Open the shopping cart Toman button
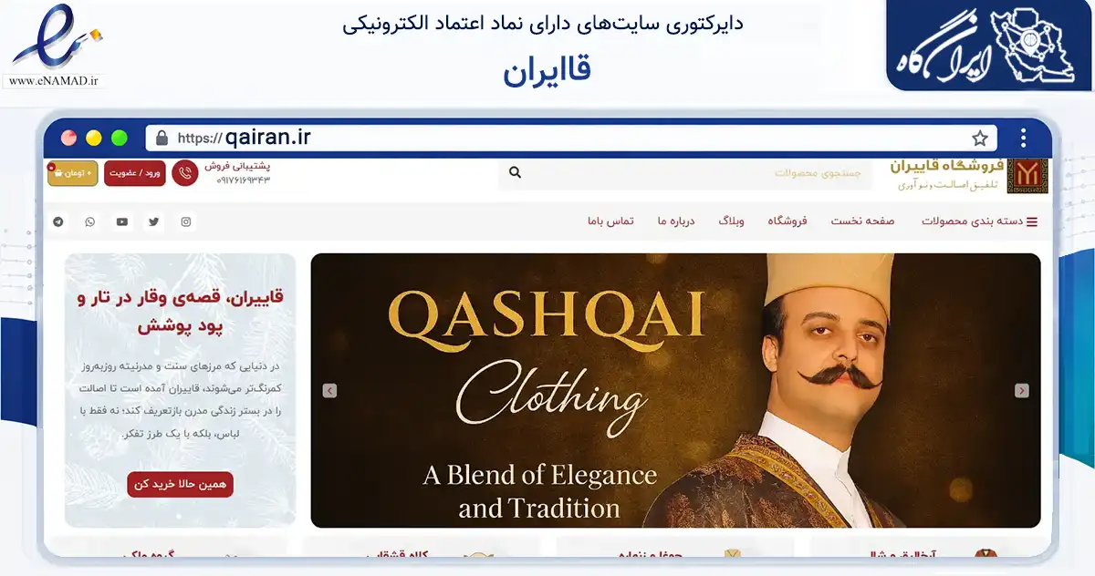This screenshot has height=576, width=1095. pos(73,173)
